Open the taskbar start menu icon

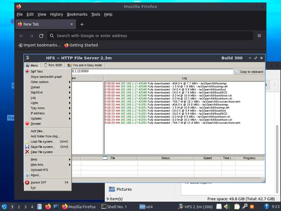(4, 207)
